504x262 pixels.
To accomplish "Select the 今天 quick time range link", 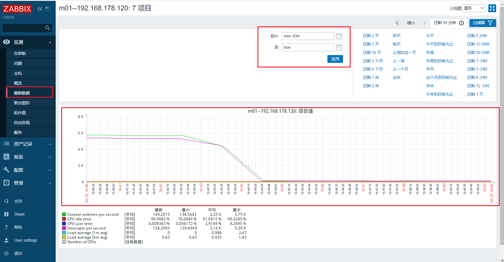I will click(x=430, y=35).
